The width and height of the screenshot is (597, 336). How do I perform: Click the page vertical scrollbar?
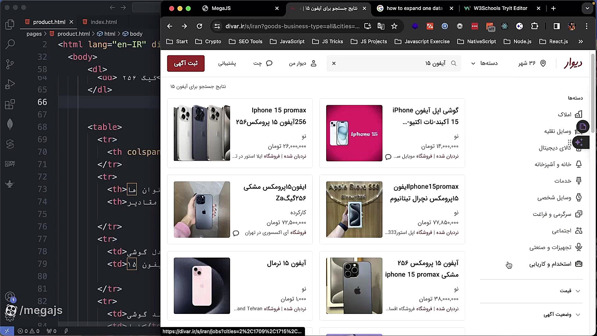[x=593, y=93]
